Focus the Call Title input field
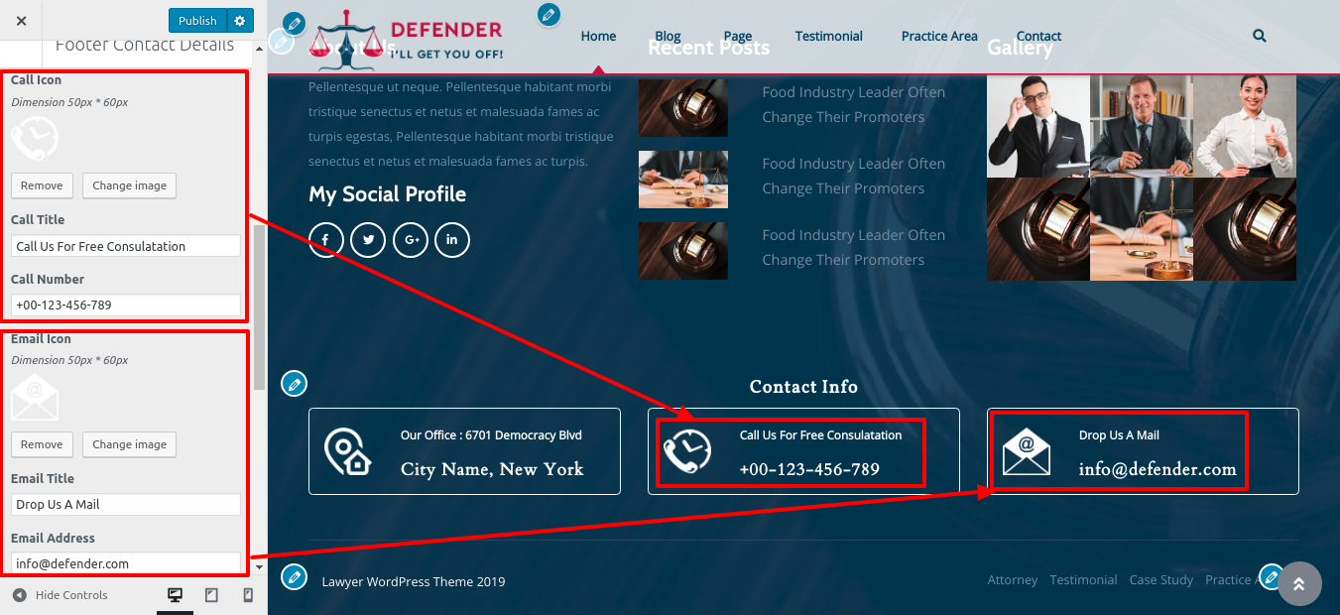The image size is (1340, 615). 126,246
